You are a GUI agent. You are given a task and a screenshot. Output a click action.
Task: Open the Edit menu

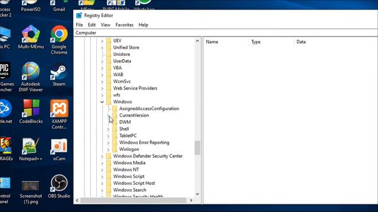[x=92, y=25]
